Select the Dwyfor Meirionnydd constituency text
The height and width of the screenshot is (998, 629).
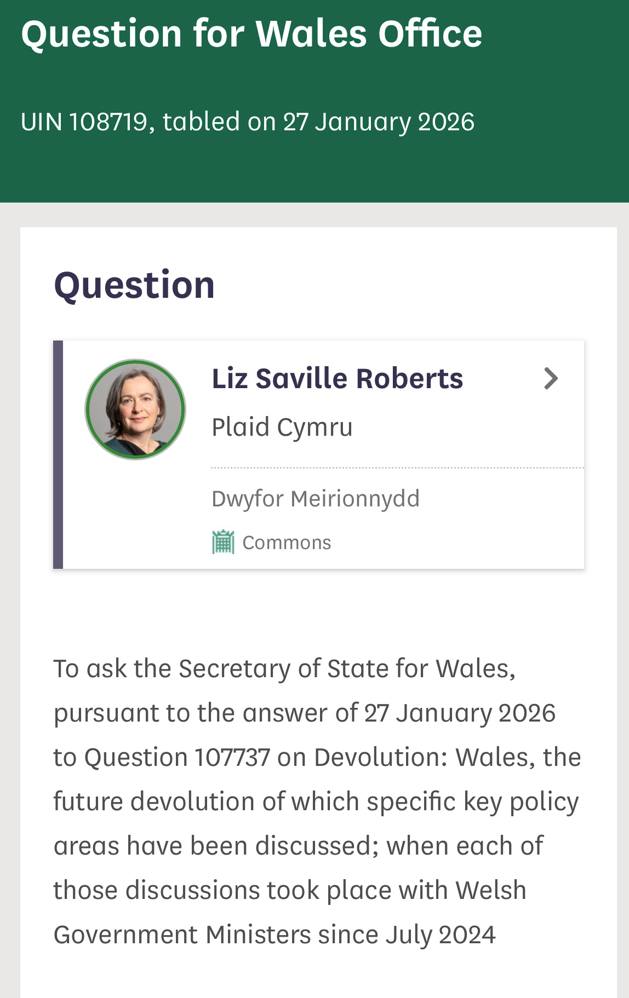pos(315,499)
